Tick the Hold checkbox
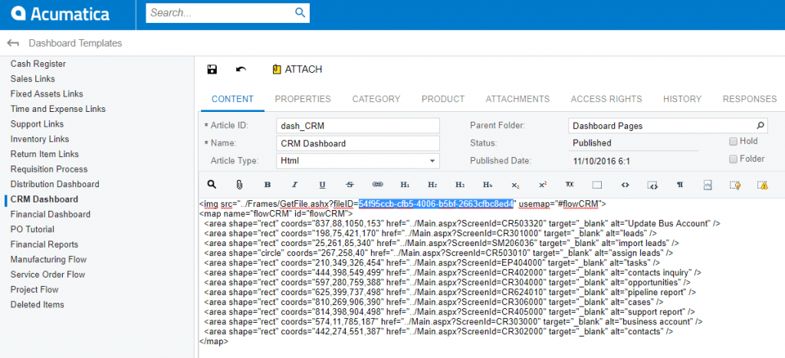This screenshot has height=358, width=785. point(733,142)
